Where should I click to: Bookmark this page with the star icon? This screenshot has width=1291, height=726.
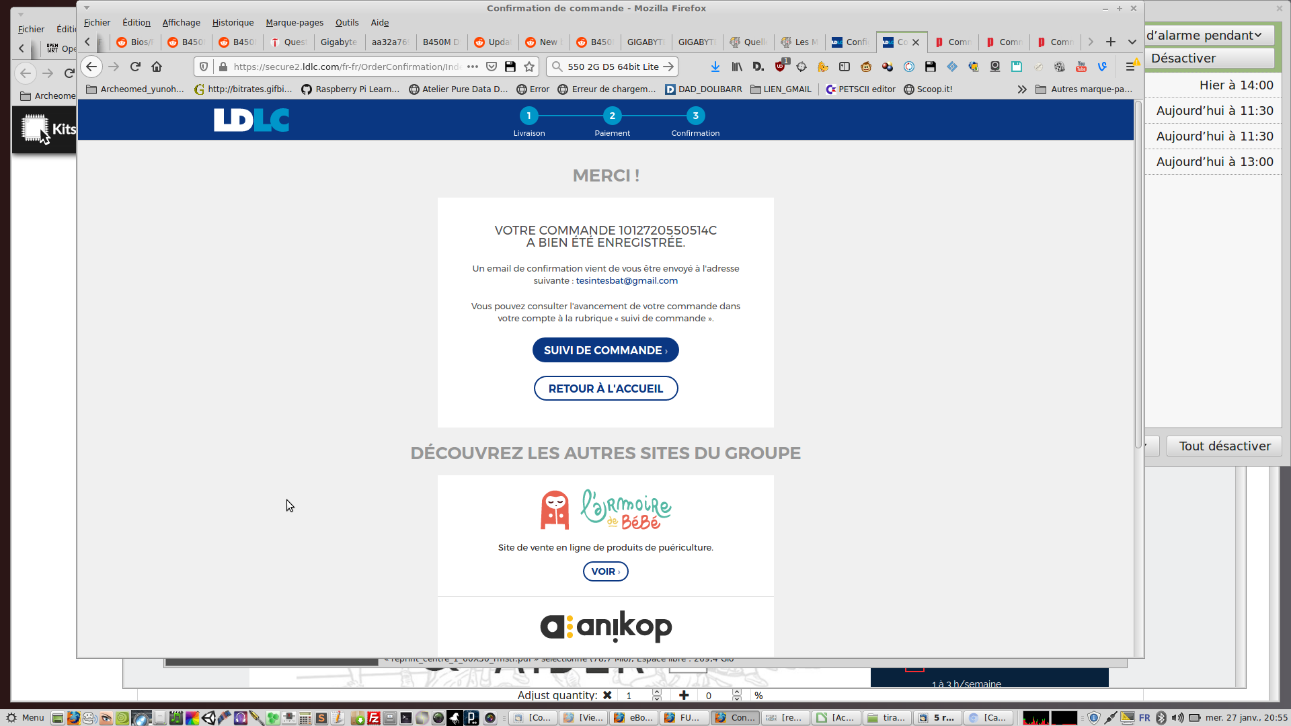pyautogui.click(x=529, y=67)
